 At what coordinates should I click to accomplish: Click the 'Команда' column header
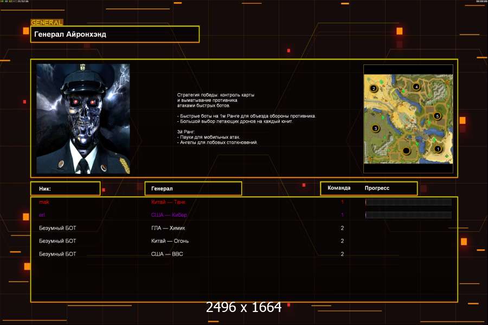[x=339, y=188]
